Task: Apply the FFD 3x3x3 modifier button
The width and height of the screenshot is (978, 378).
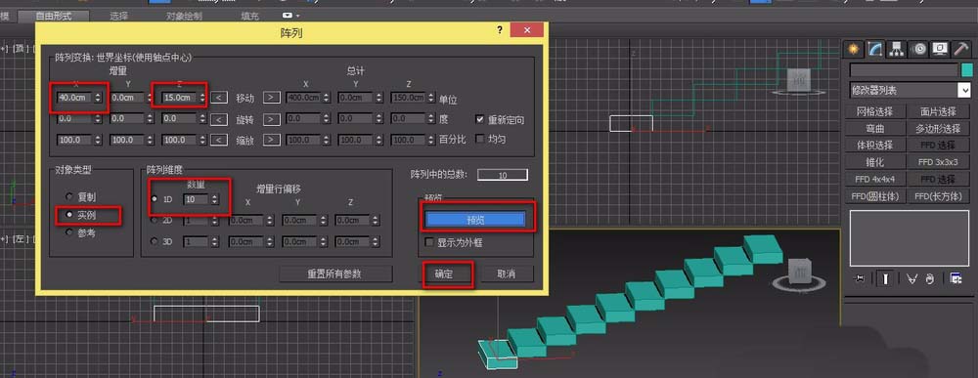Action: (938, 162)
